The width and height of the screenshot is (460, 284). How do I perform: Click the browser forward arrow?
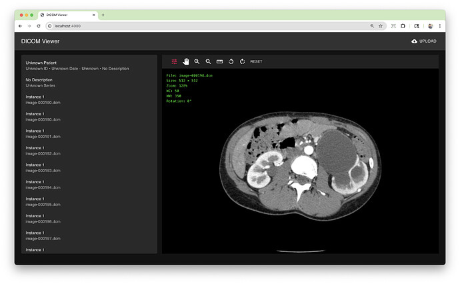point(29,26)
